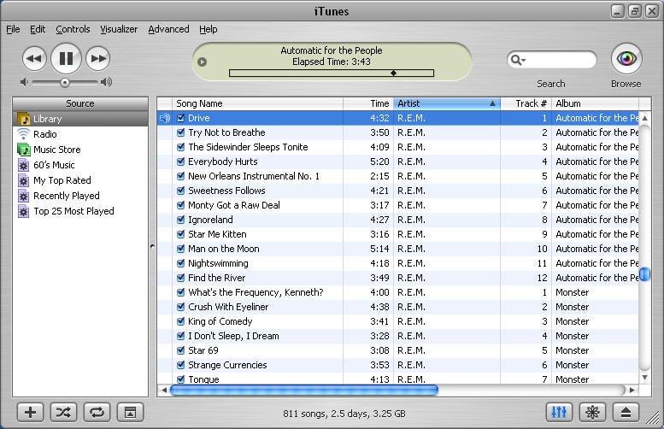Image resolution: width=664 pixels, height=429 pixels.
Task: Uncheck the Star 69 checkbox
Action: (181, 350)
